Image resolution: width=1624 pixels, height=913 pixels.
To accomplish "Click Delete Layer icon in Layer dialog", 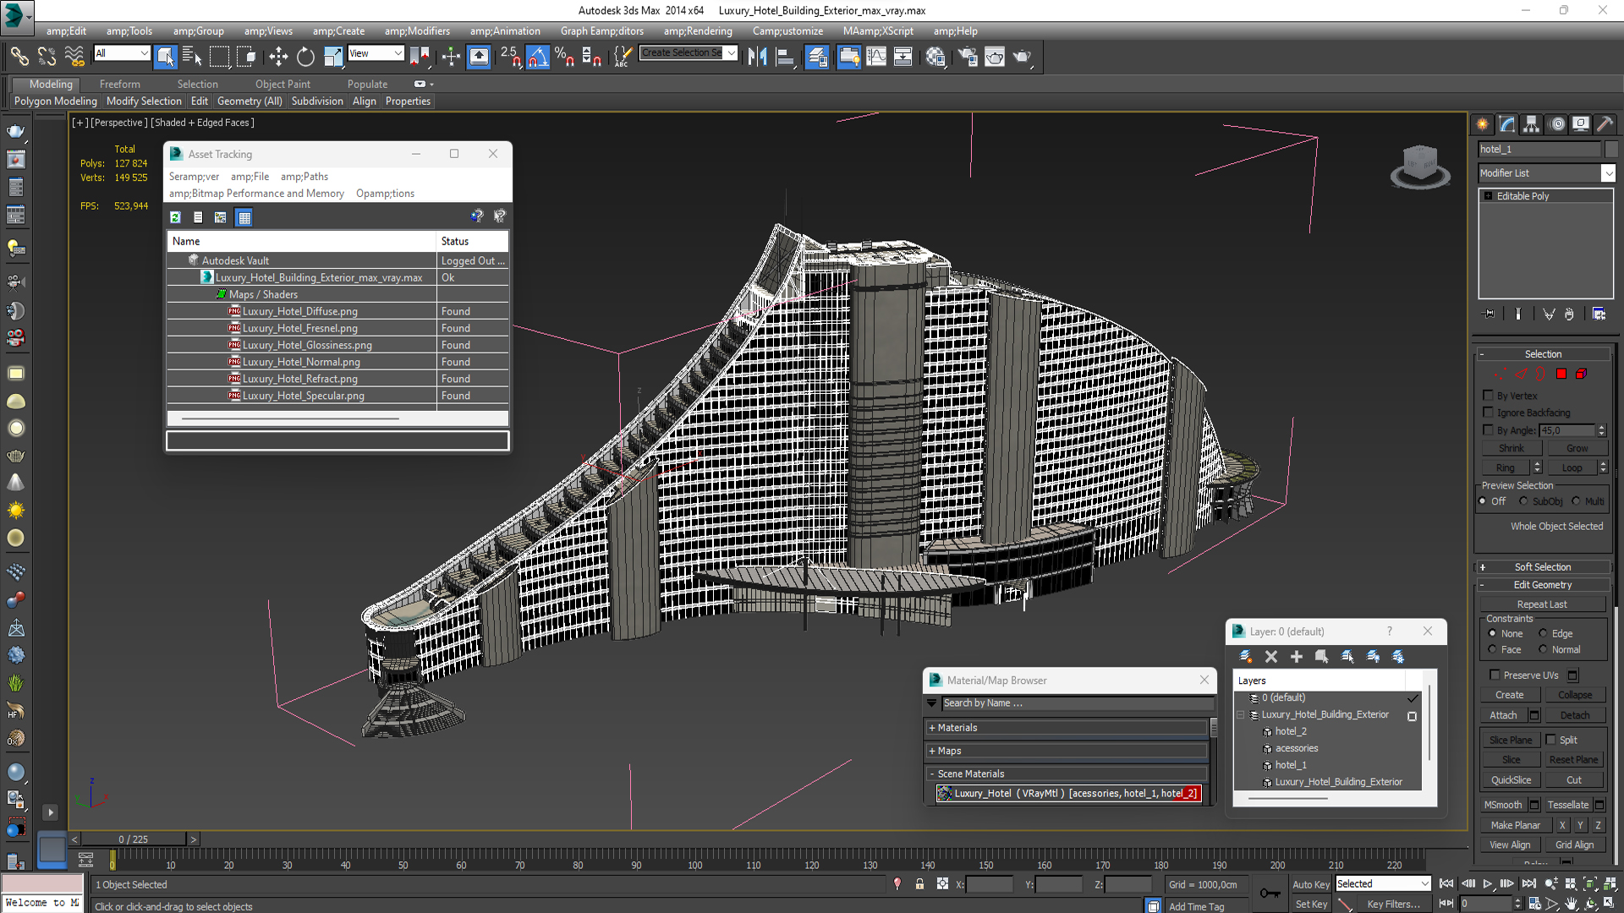I will coord(1270,656).
